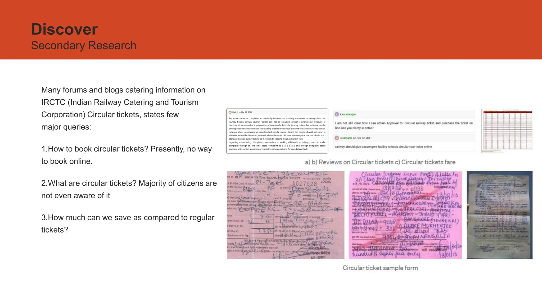Open the circular tickets fare table image
Screen dimensions: 542x305
tap(507, 131)
